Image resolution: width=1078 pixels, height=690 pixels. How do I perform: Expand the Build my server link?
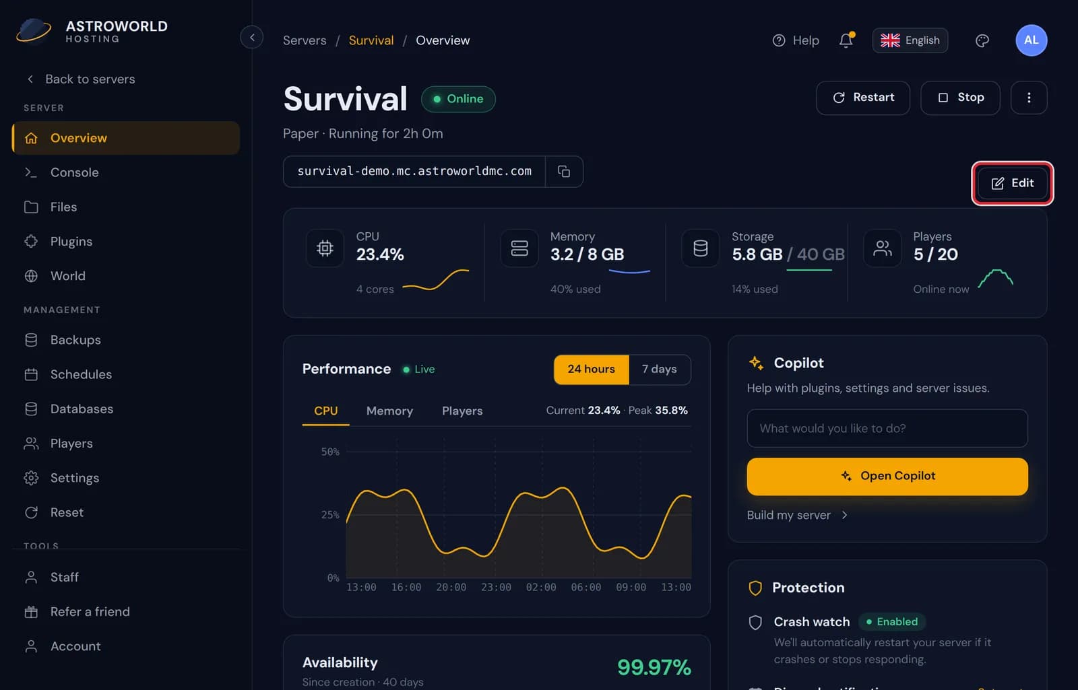coord(797,515)
